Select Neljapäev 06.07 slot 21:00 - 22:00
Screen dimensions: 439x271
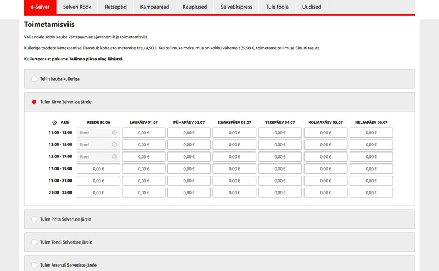click(x=371, y=193)
